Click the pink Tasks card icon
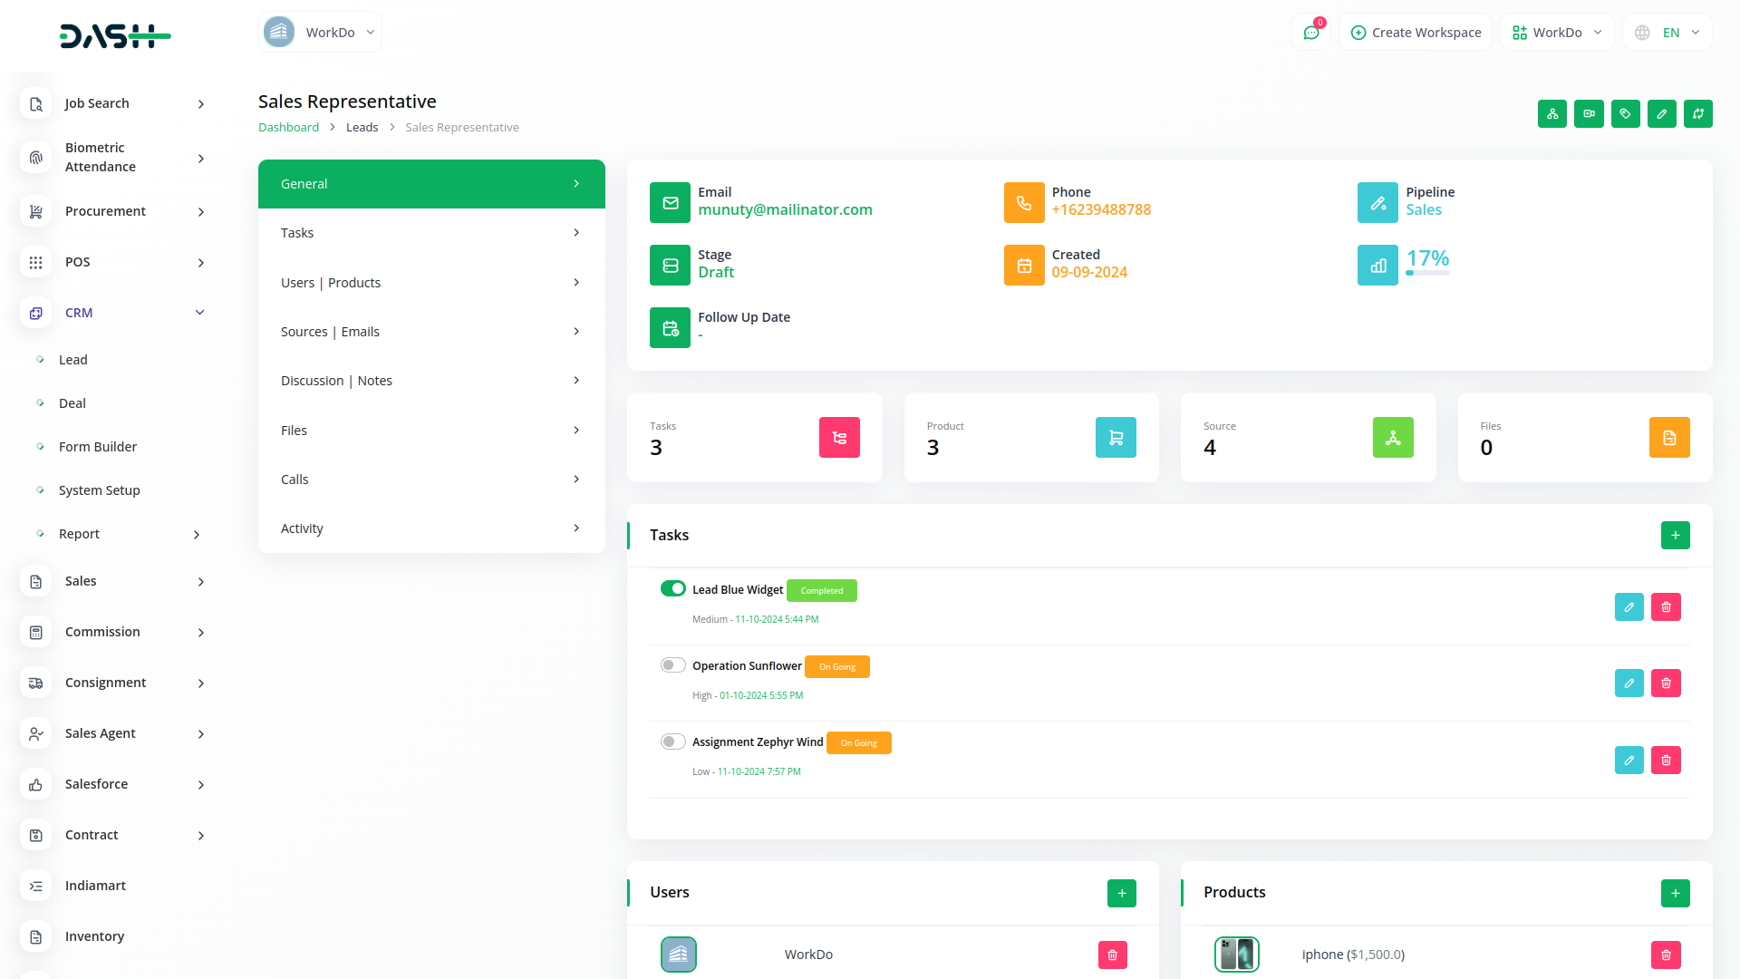 pyautogui.click(x=839, y=437)
